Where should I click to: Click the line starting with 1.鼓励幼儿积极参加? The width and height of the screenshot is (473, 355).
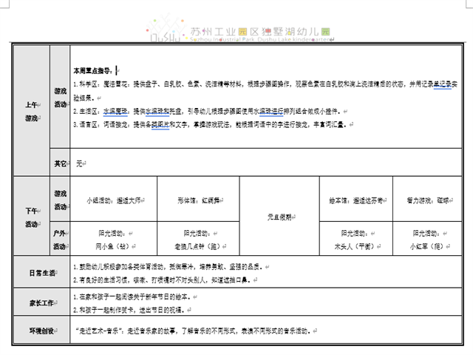[171, 266]
